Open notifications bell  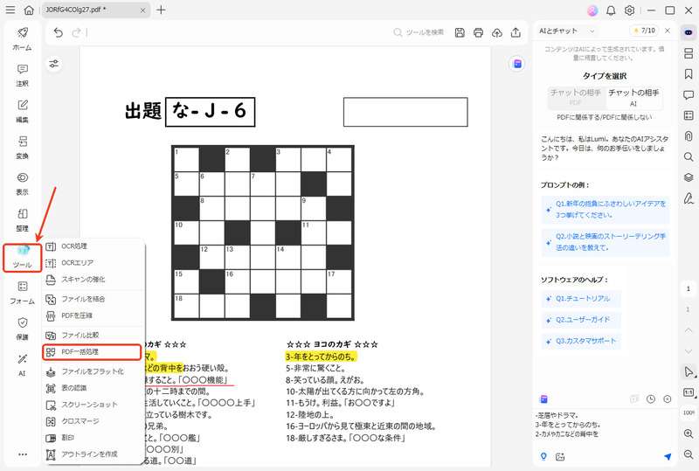tap(611, 10)
